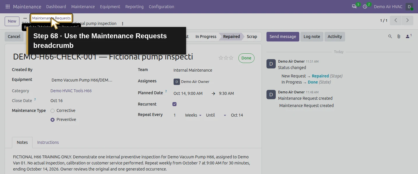The width and height of the screenshot is (418, 174).
Task: Open the Maintenance menu item
Action: pos(83,6)
